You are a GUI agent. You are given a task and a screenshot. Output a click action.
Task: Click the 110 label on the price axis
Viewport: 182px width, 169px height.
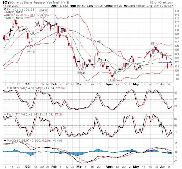tap(177, 30)
